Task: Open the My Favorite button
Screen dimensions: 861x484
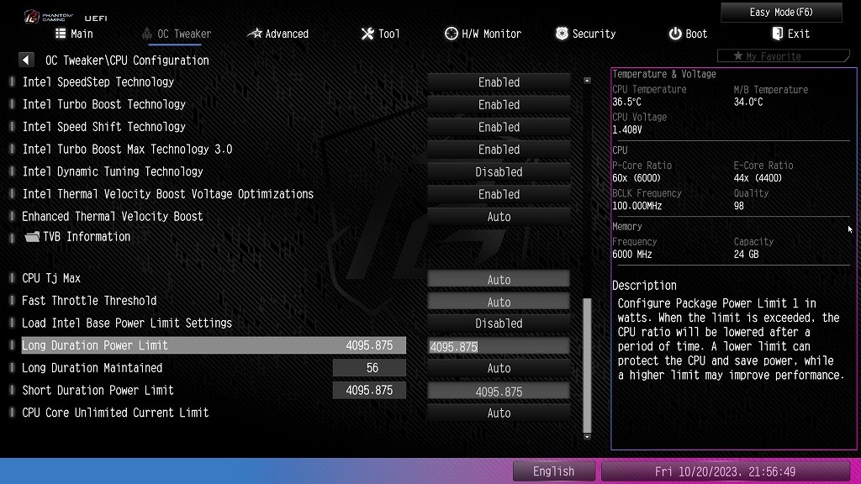Action: 784,56
